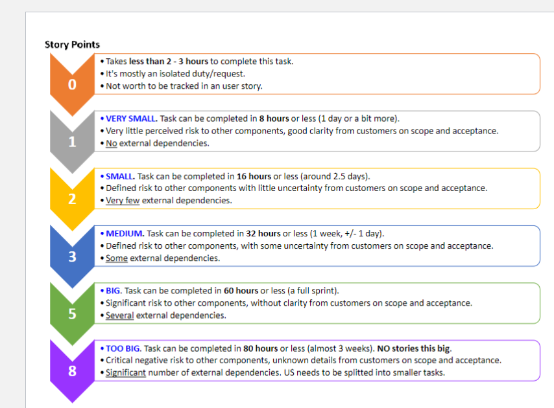Select the green chevron labeled 5
554x408 pixels.
tap(71, 313)
